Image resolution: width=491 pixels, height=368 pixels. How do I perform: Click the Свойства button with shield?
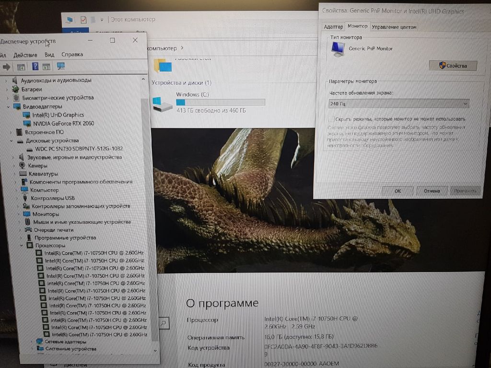pyautogui.click(x=453, y=66)
